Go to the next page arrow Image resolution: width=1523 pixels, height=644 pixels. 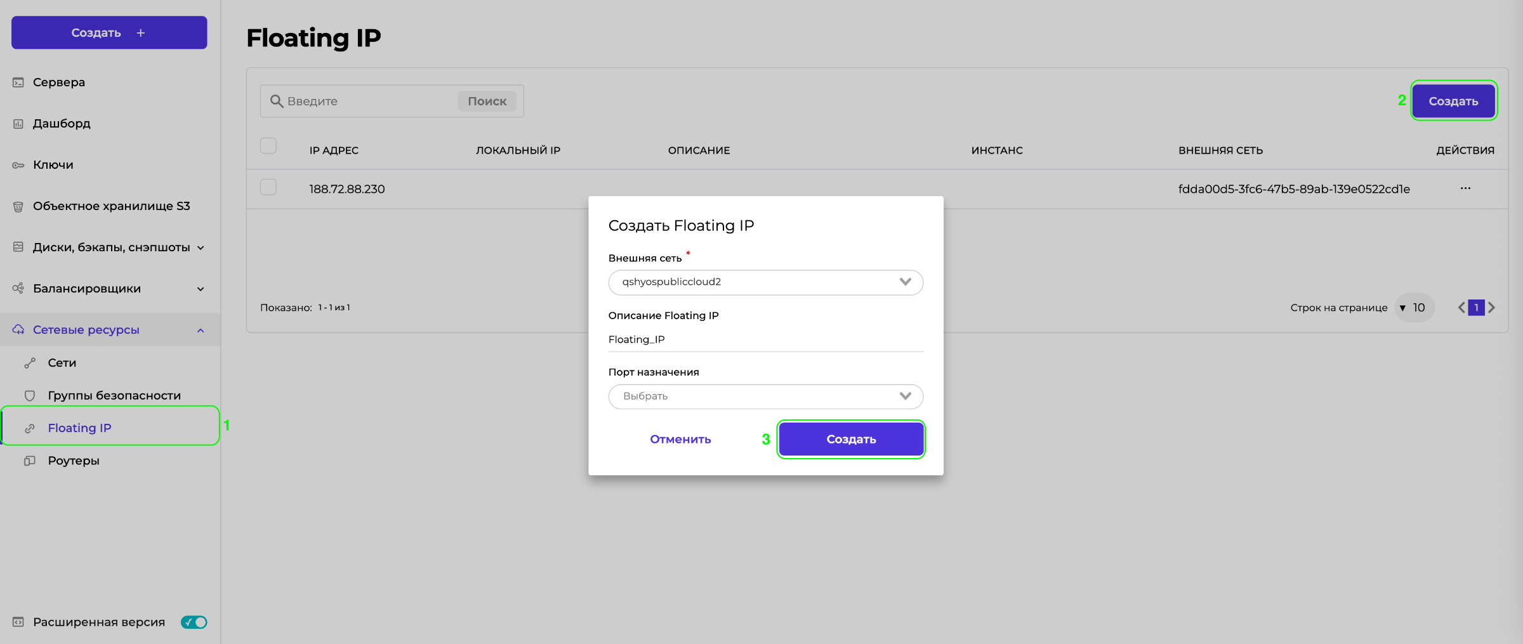(1492, 308)
